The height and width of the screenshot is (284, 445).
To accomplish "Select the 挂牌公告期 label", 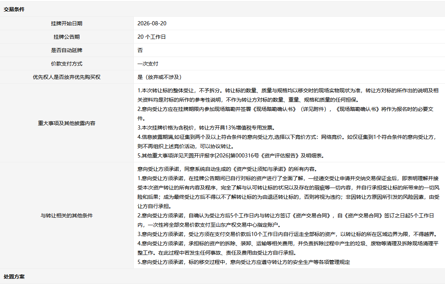I will tap(67, 37).
